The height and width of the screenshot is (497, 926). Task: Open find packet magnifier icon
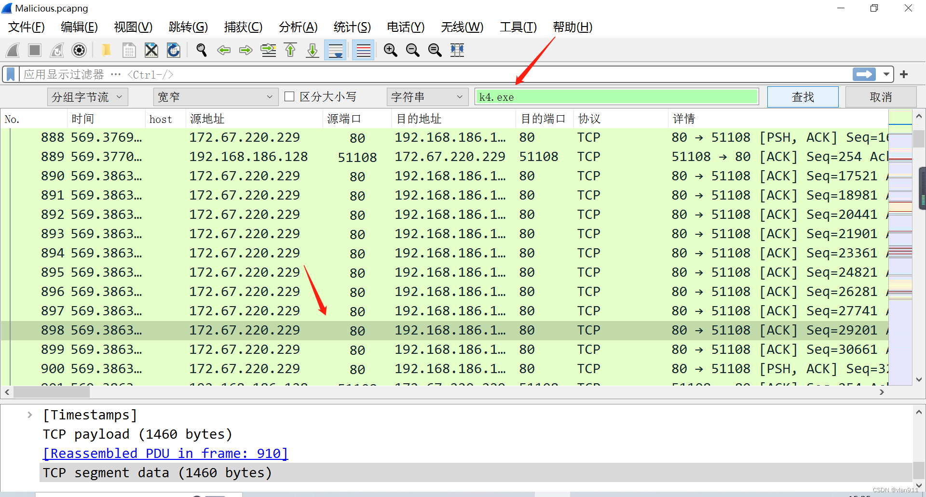(x=202, y=50)
